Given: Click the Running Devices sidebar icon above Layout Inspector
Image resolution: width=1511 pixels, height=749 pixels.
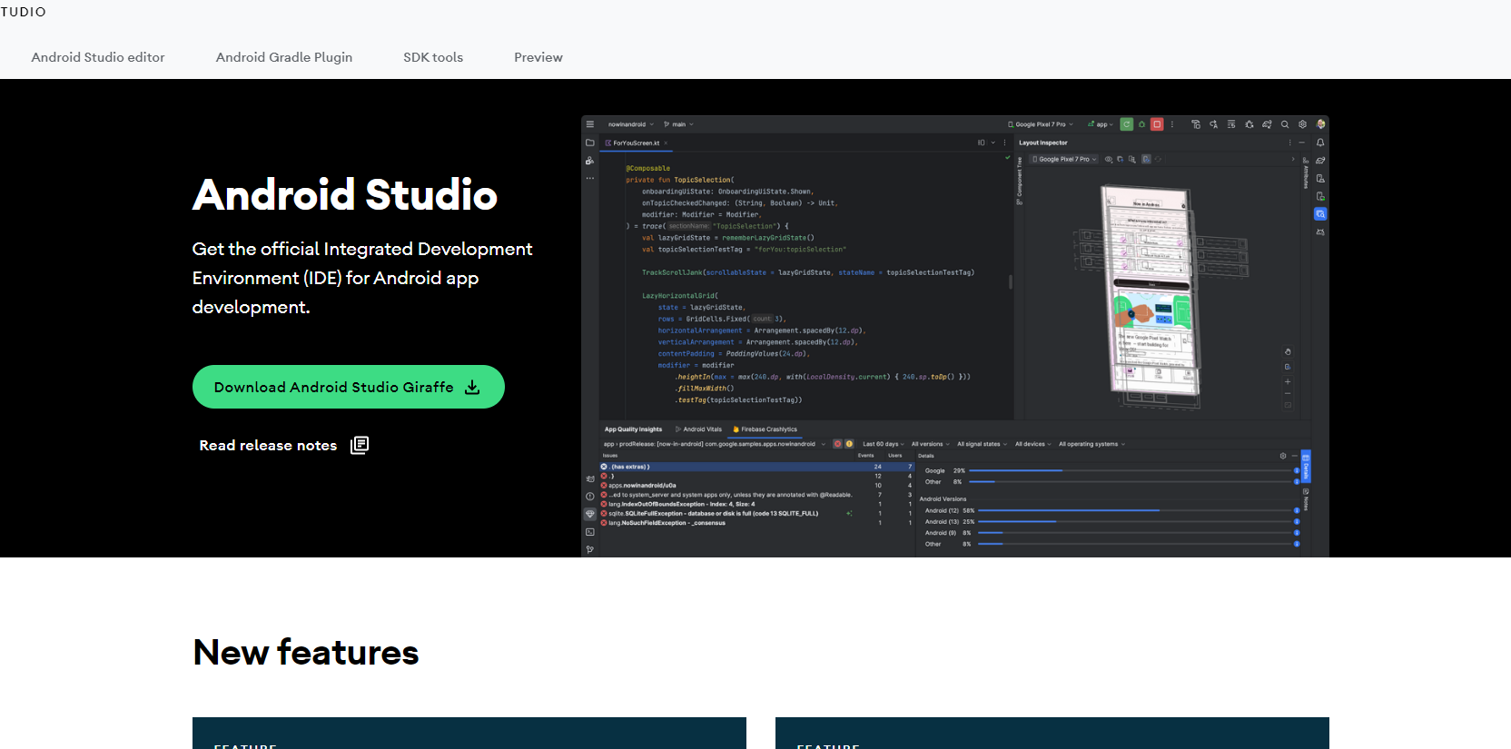Looking at the screenshot, I should [1320, 196].
